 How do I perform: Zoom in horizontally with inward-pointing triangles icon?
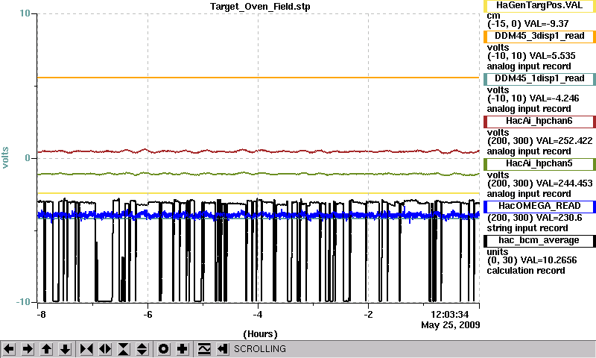pyautogui.click(x=86, y=349)
